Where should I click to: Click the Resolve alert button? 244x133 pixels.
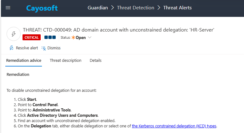click(x=24, y=48)
